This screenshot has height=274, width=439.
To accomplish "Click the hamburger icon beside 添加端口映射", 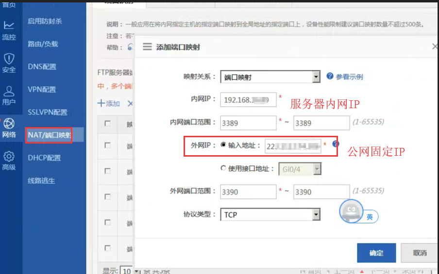I will point(147,47).
